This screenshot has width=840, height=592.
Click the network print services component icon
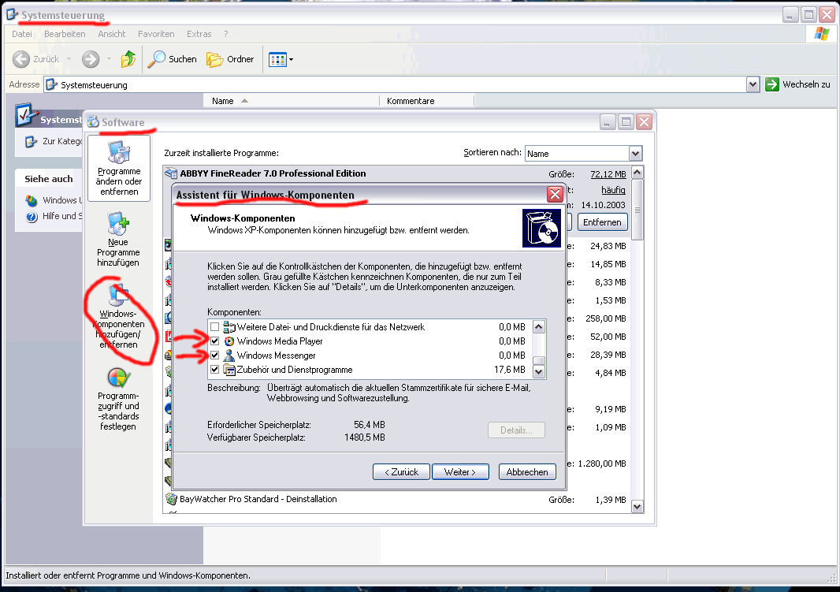pyautogui.click(x=229, y=327)
